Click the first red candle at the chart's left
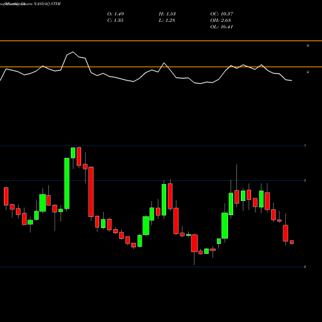This screenshot has height=322, width=322. point(6,196)
